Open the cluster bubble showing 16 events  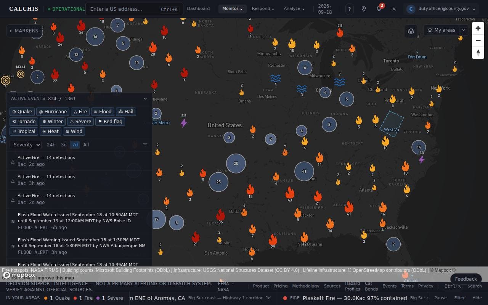(x=95, y=37)
